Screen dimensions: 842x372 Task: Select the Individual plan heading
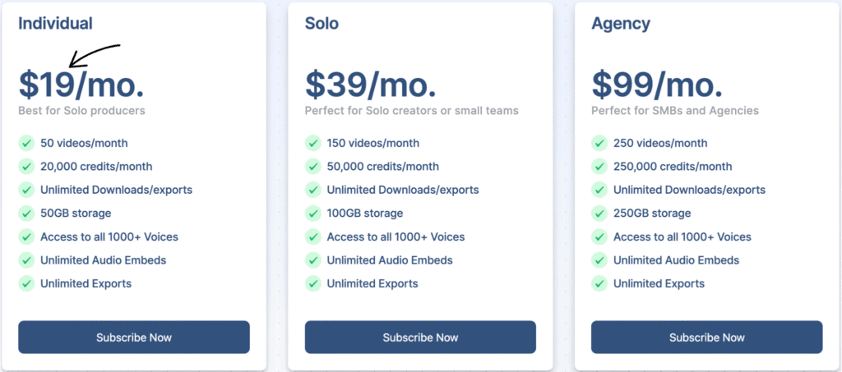point(55,24)
